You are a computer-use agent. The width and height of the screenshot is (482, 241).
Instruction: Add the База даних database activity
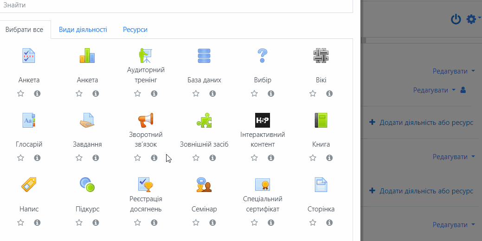click(204, 56)
